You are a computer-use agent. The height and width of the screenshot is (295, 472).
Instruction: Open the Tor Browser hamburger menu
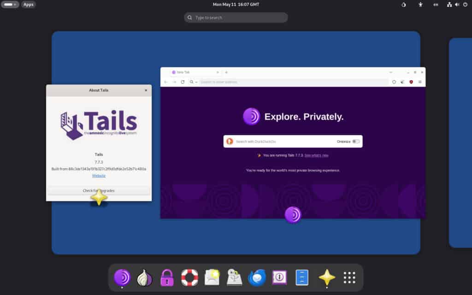click(420, 82)
